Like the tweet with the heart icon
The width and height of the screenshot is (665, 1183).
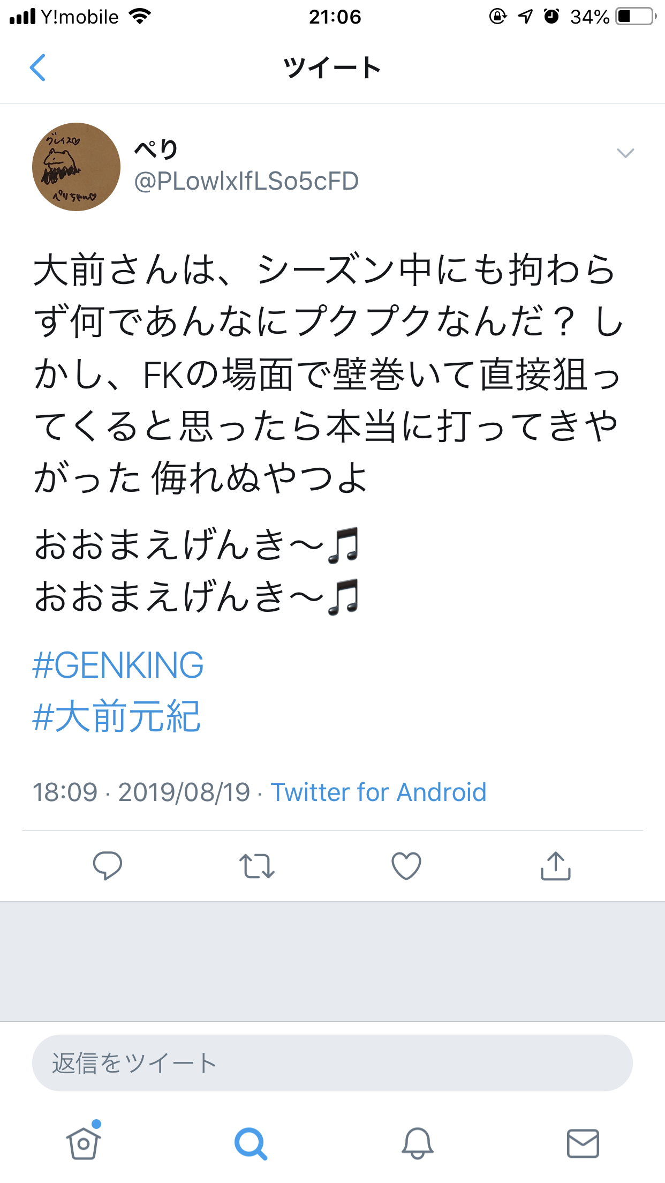tap(406, 866)
